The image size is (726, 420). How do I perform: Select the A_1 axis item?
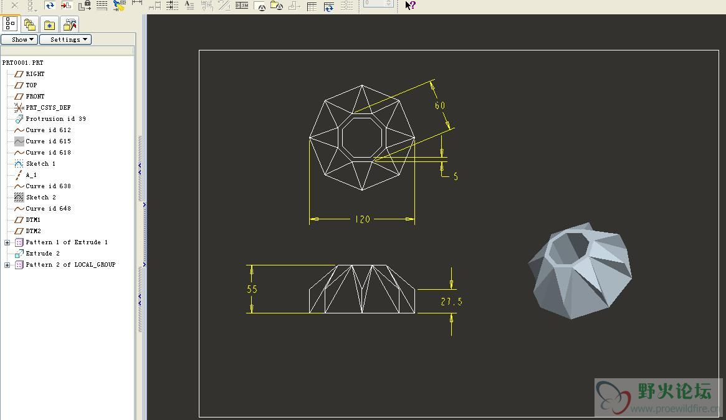31,175
